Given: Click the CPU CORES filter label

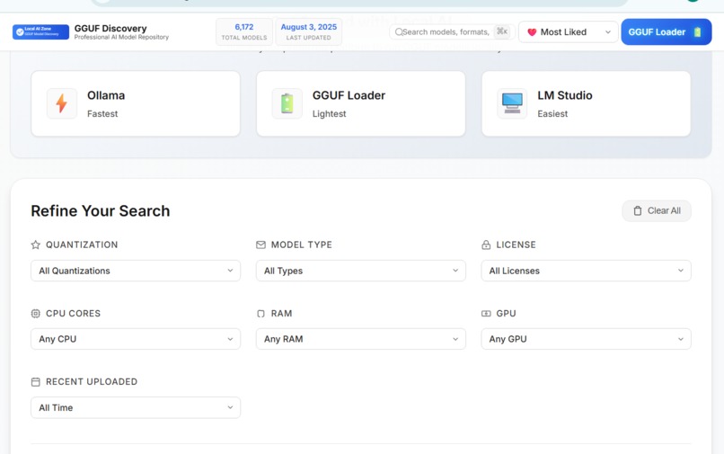Looking at the screenshot, I should 73,314.
